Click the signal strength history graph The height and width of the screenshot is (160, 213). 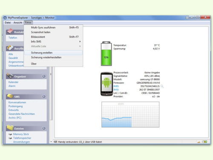130,114
